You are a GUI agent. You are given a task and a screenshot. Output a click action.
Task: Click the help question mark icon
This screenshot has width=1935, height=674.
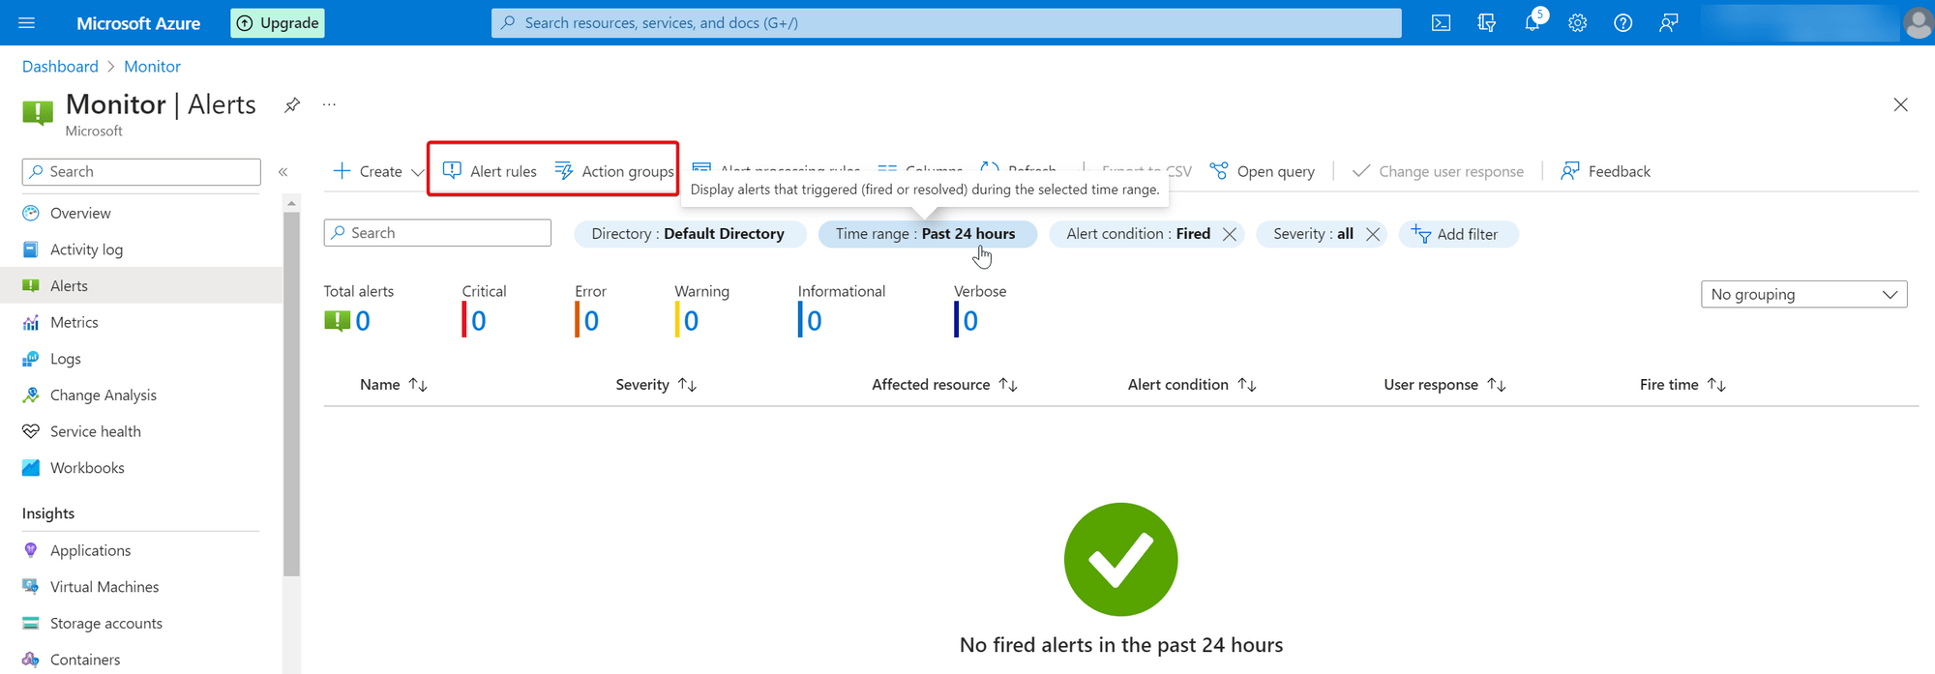(x=1622, y=23)
